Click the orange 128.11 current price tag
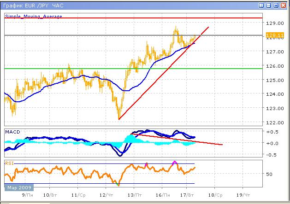Image resolution: width=290 pixels, height=204 pixels. [x=275, y=35]
